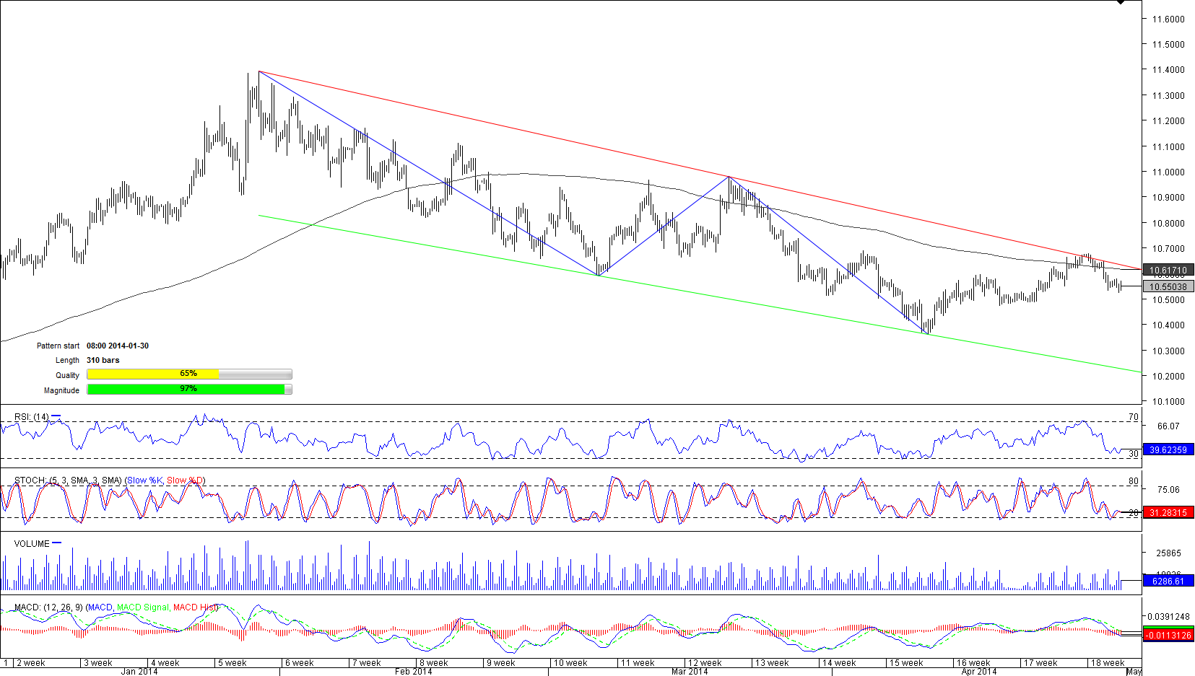
Task: Click the blue RSI line legend marker
Action: click(56, 416)
